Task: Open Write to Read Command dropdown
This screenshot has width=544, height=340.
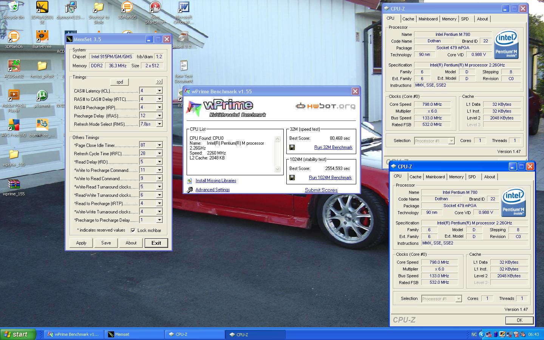Action: pos(159,178)
